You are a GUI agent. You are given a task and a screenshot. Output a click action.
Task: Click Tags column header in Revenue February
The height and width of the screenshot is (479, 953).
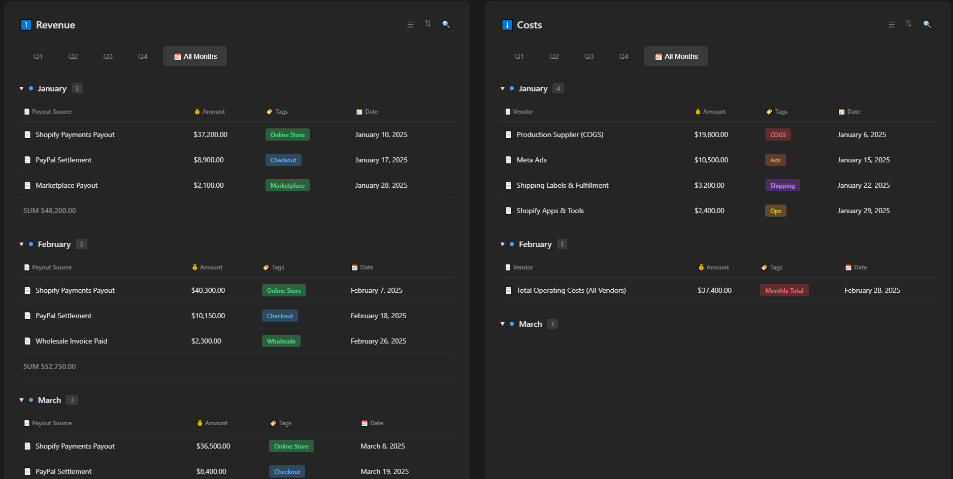click(274, 267)
